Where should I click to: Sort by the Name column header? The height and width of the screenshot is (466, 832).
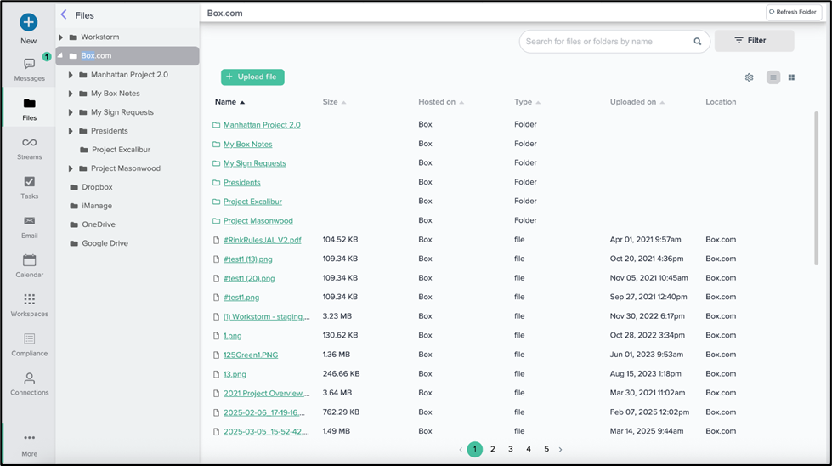[x=229, y=102]
